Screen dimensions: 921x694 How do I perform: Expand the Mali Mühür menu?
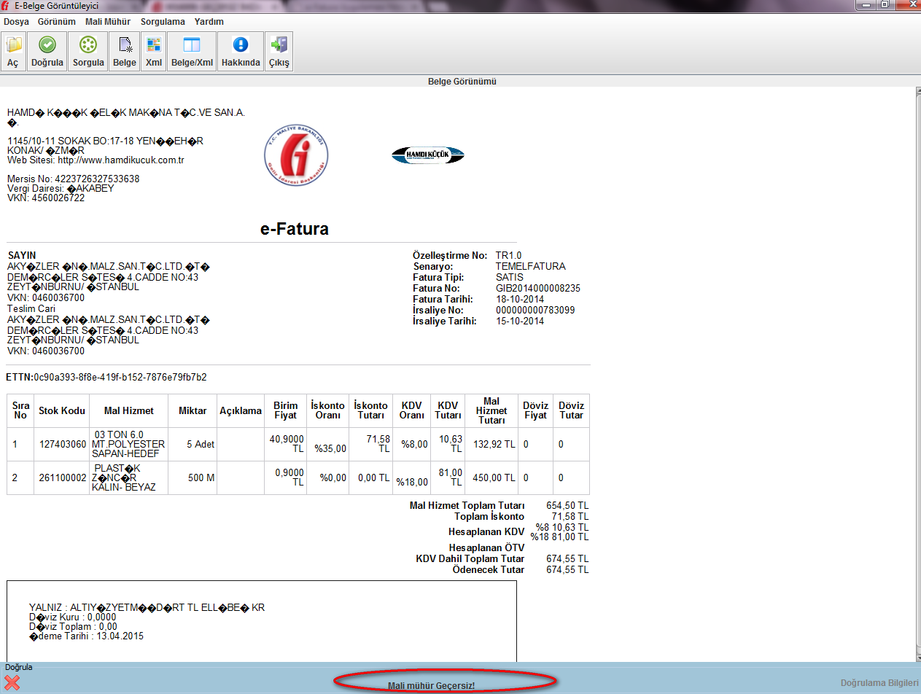[108, 22]
